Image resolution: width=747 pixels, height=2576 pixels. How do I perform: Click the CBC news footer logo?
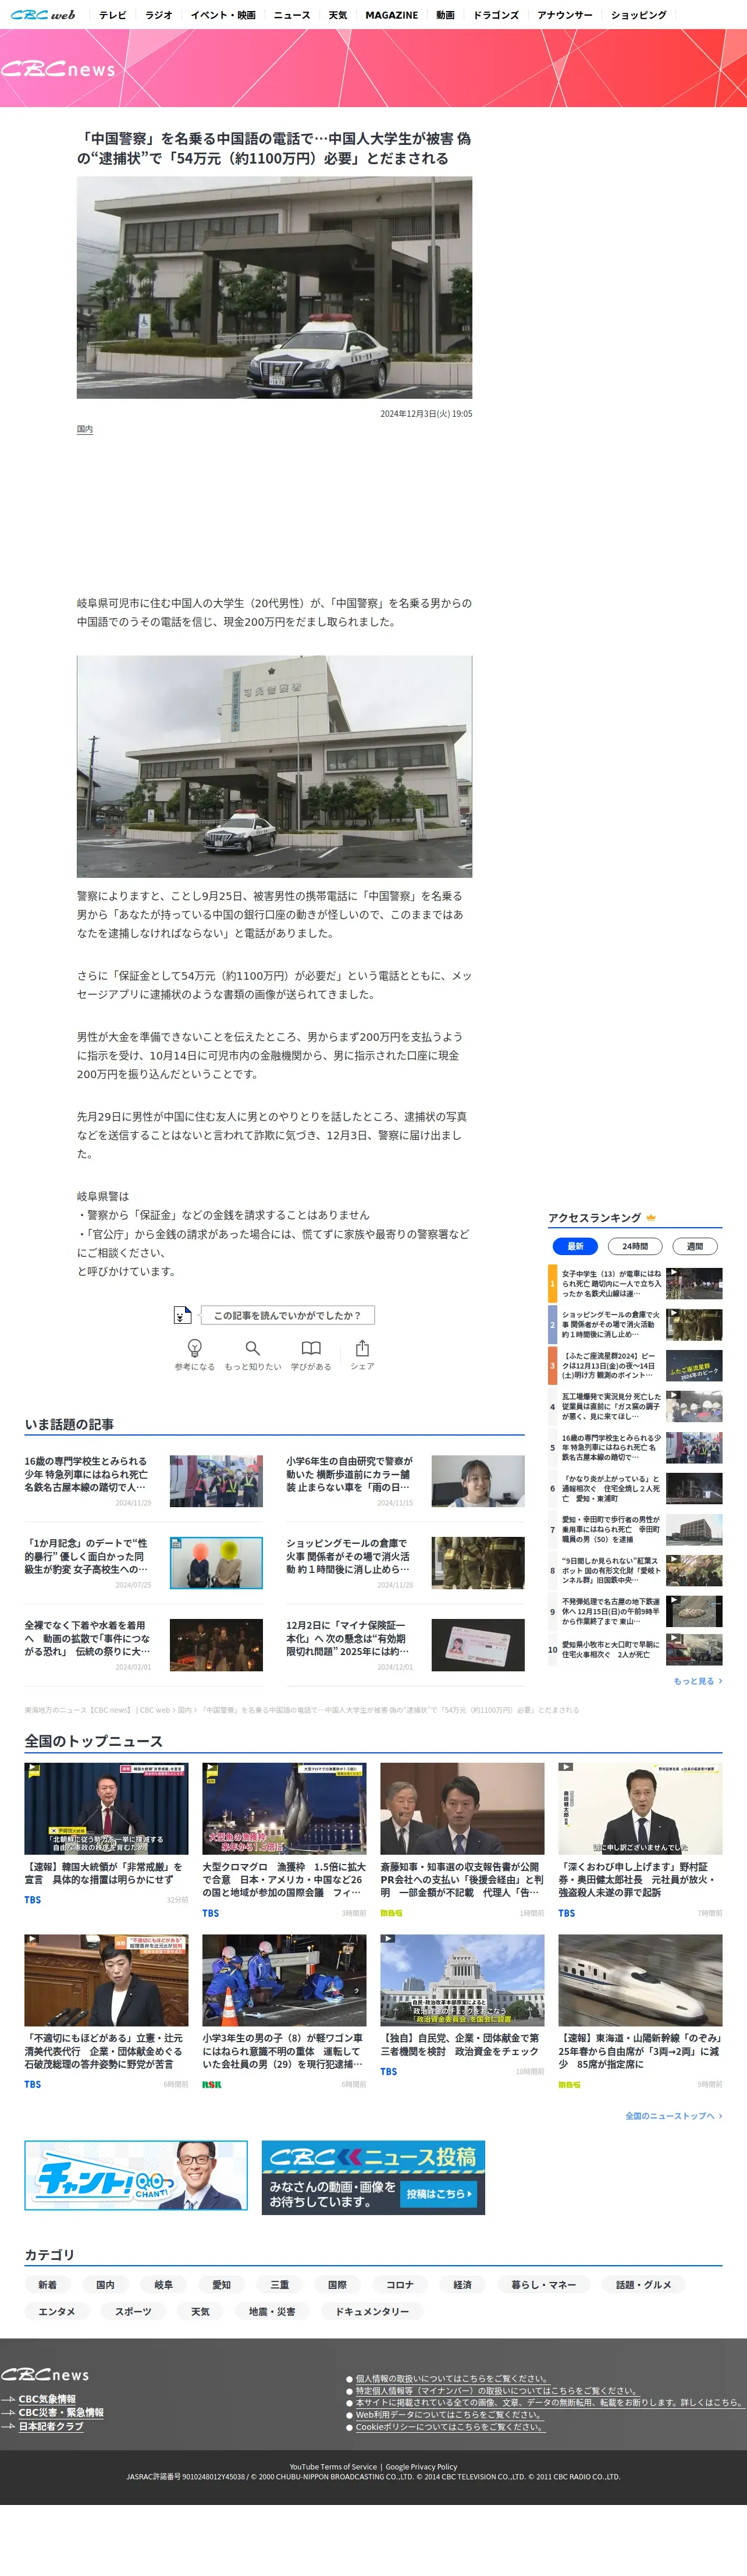45,2375
